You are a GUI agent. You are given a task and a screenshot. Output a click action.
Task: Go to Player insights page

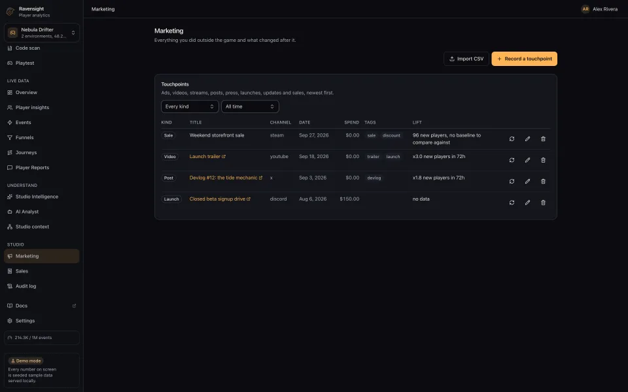coord(42,107)
